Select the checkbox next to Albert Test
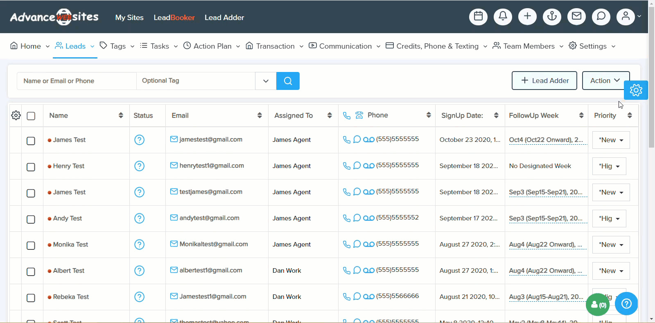Image resolution: width=655 pixels, height=323 pixels. [x=31, y=271]
